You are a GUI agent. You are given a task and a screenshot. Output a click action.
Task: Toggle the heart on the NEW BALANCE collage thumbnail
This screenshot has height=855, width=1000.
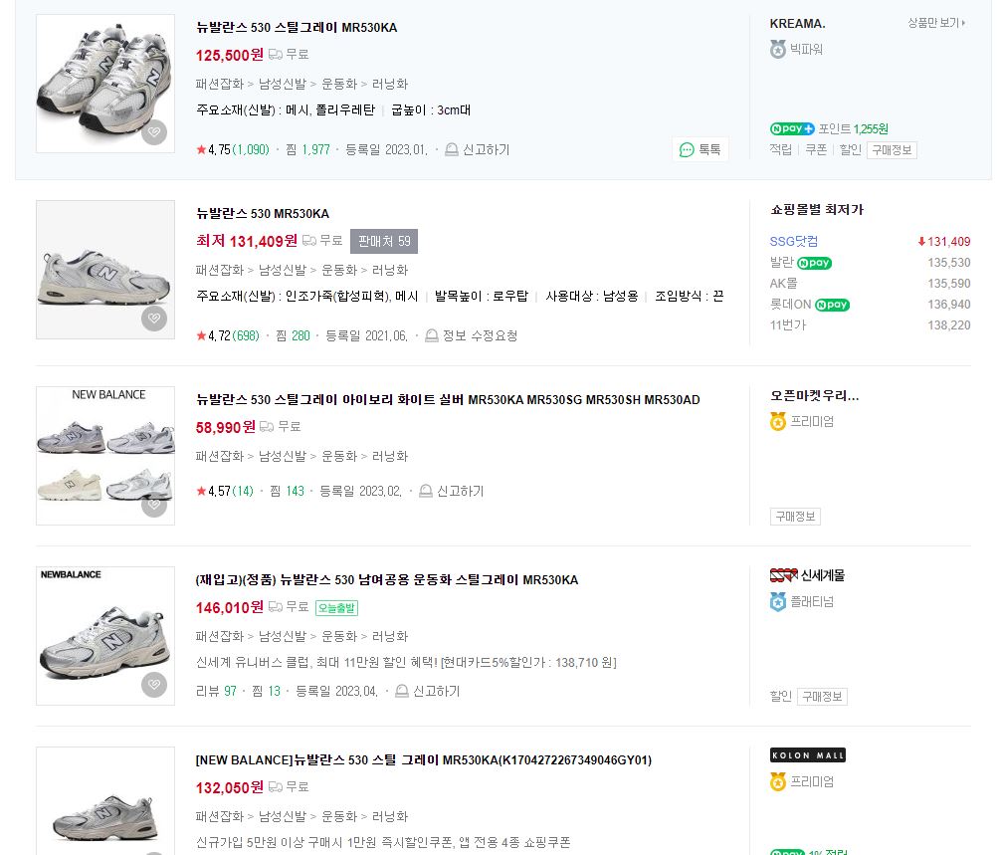pos(154,505)
